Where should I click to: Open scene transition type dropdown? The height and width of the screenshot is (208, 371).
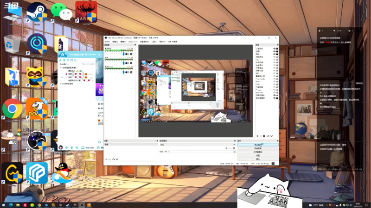click(x=198, y=145)
